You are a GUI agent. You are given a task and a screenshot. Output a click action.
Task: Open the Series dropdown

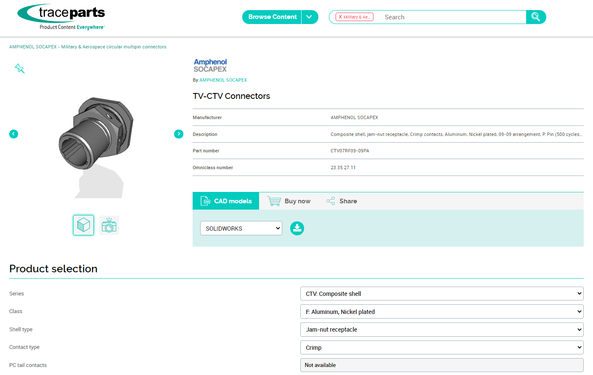click(x=442, y=294)
